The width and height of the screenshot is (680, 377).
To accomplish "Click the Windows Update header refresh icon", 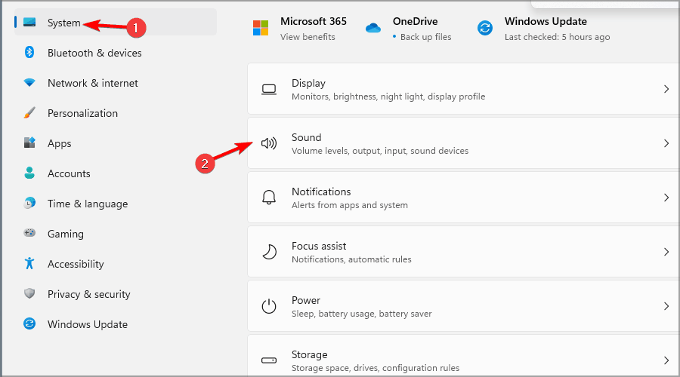I will click(485, 28).
